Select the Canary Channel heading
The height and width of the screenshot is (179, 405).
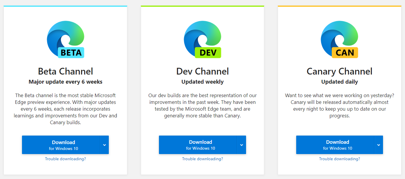(x=340, y=71)
